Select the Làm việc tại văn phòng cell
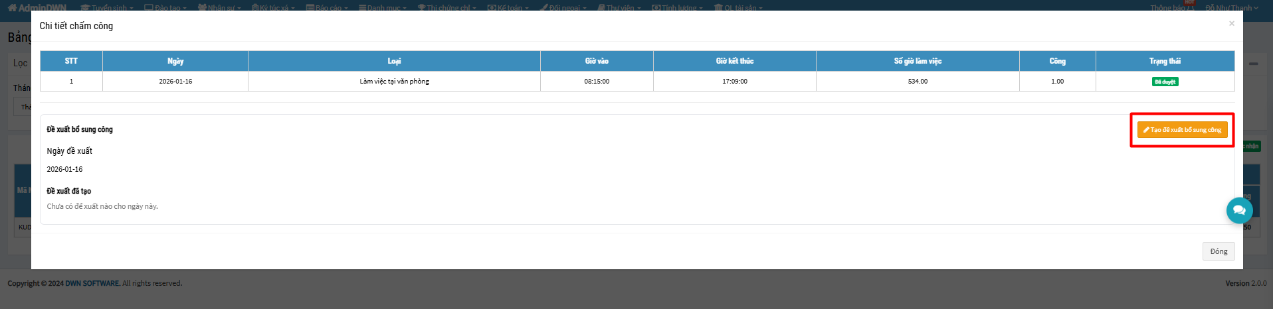This screenshot has height=309, width=1273. coord(394,82)
